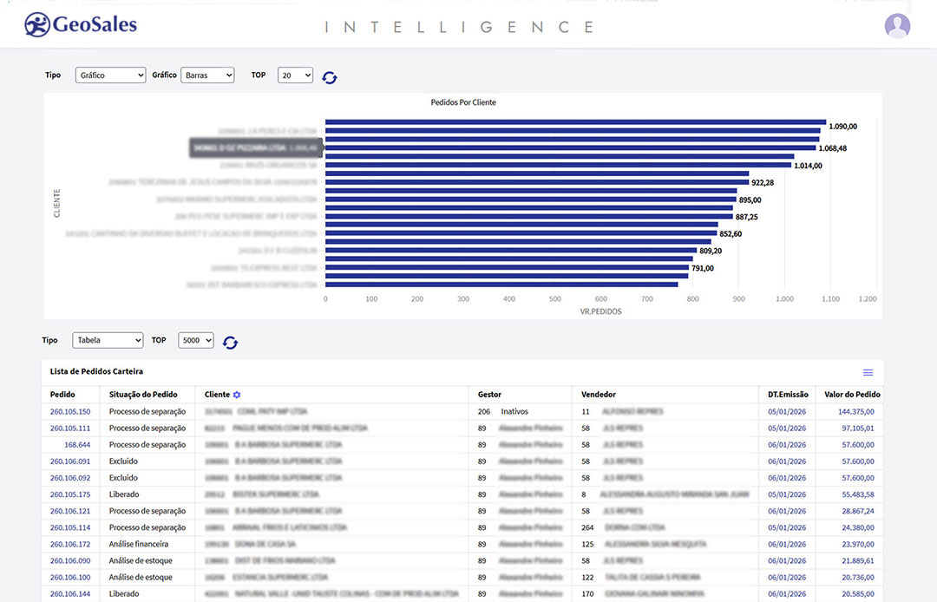Sort by Valor do Pedido column

(x=852, y=395)
